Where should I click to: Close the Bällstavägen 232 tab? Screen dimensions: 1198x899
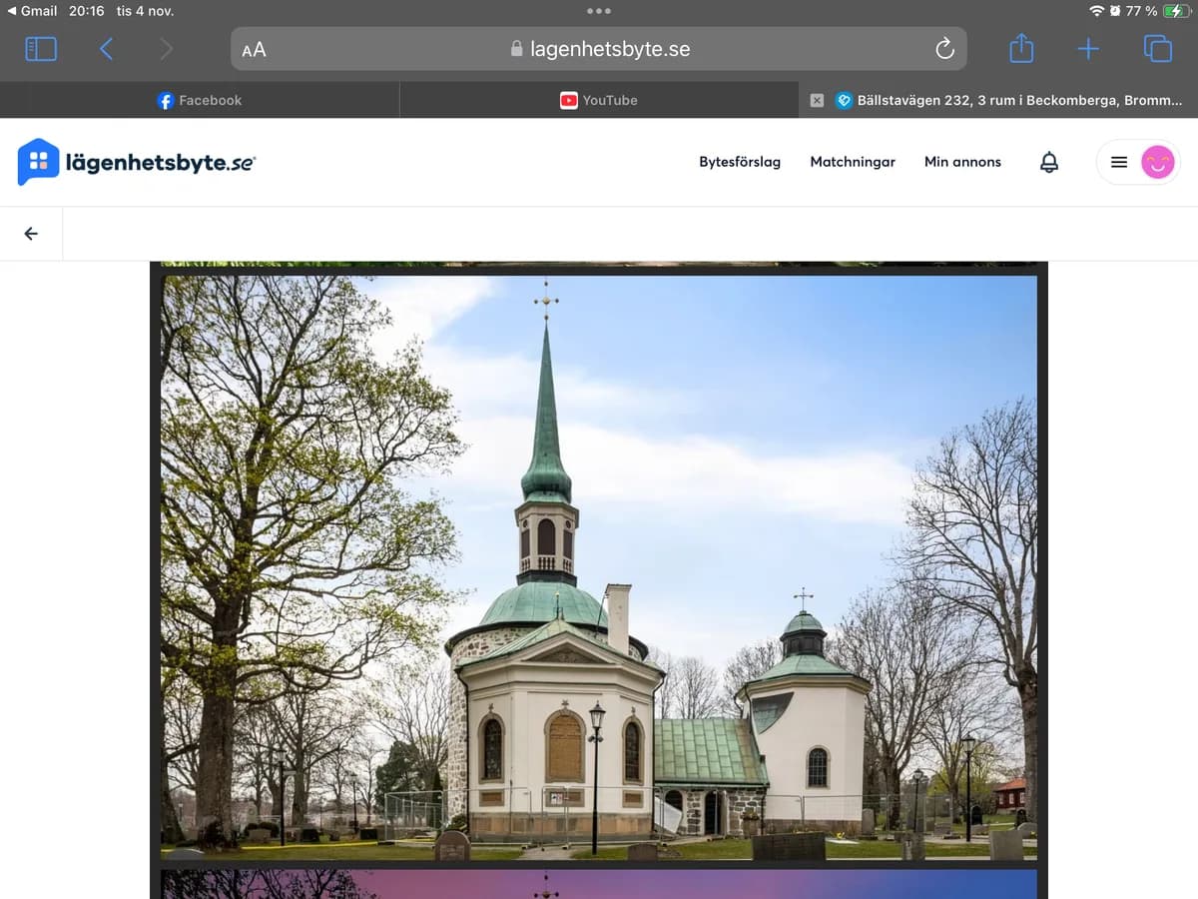pyautogui.click(x=817, y=100)
